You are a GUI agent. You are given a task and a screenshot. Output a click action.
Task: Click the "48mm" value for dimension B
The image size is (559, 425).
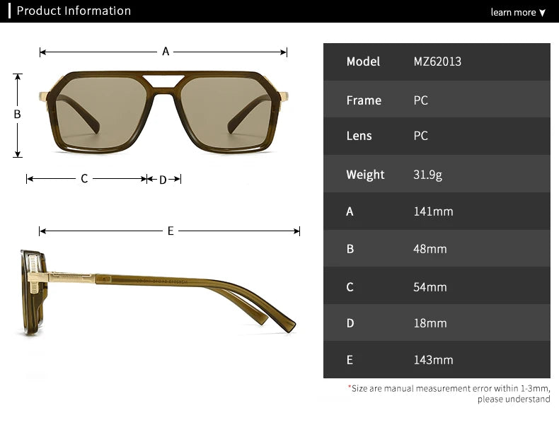[430, 249]
